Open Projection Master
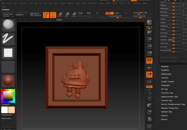Viewport: 187px width, 130px height. [8, 15]
